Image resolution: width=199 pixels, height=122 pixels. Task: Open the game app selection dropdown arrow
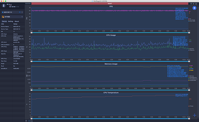[x=22, y=17]
